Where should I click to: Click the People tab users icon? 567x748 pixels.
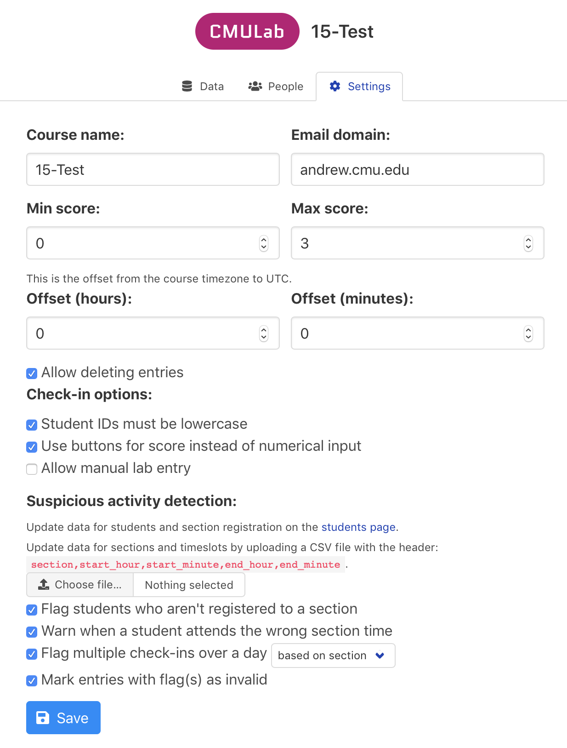[255, 86]
